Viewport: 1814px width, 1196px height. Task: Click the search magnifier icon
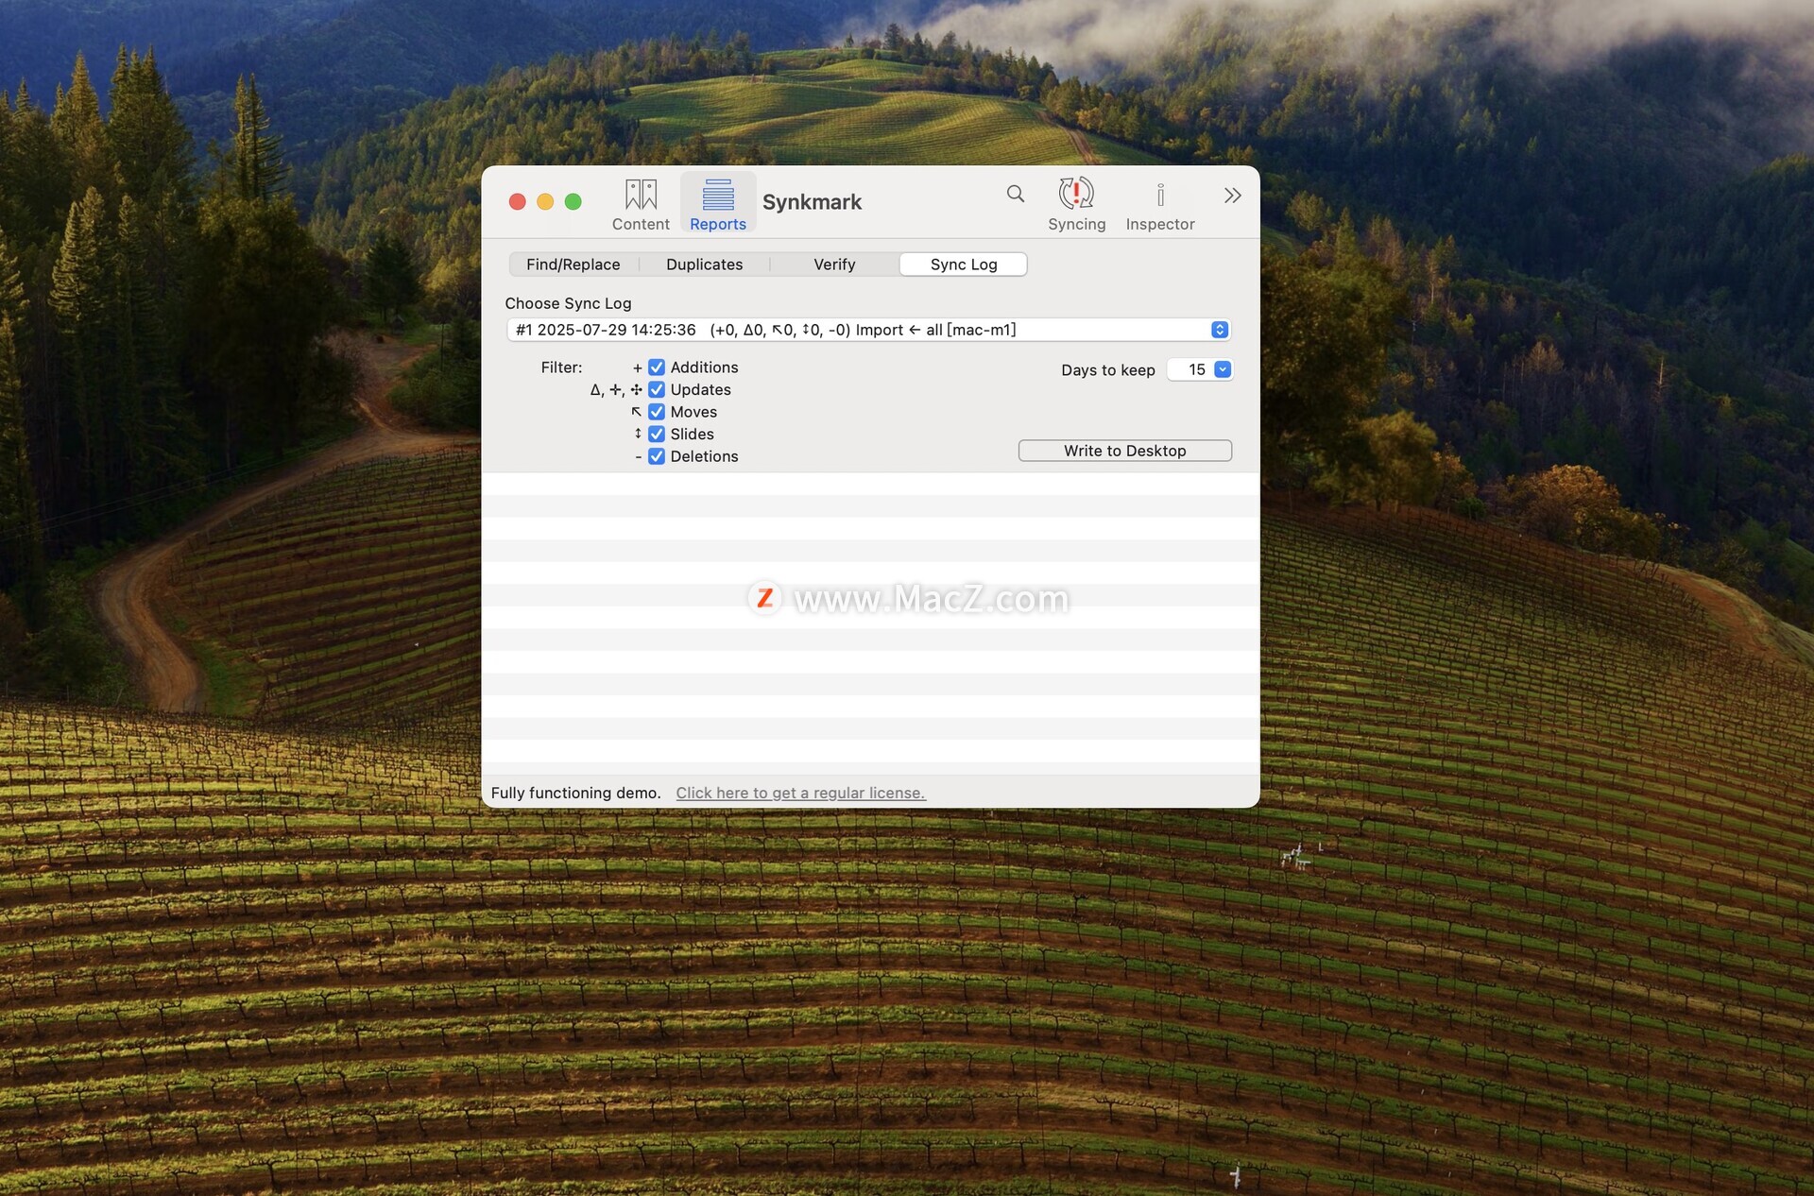1016,194
